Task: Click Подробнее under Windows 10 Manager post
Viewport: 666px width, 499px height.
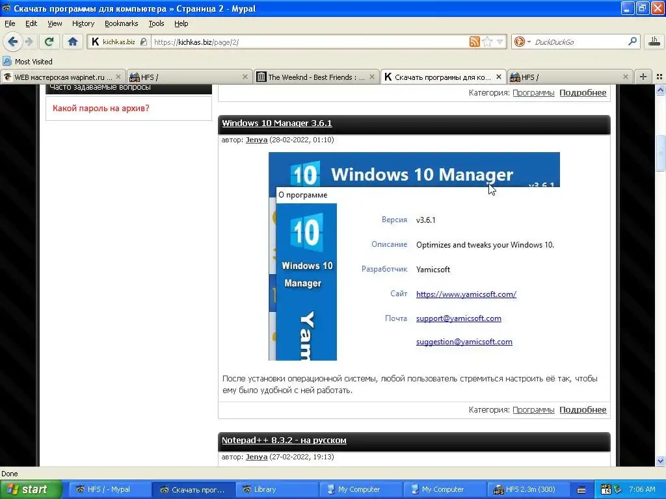Action: pyautogui.click(x=583, y=409)
